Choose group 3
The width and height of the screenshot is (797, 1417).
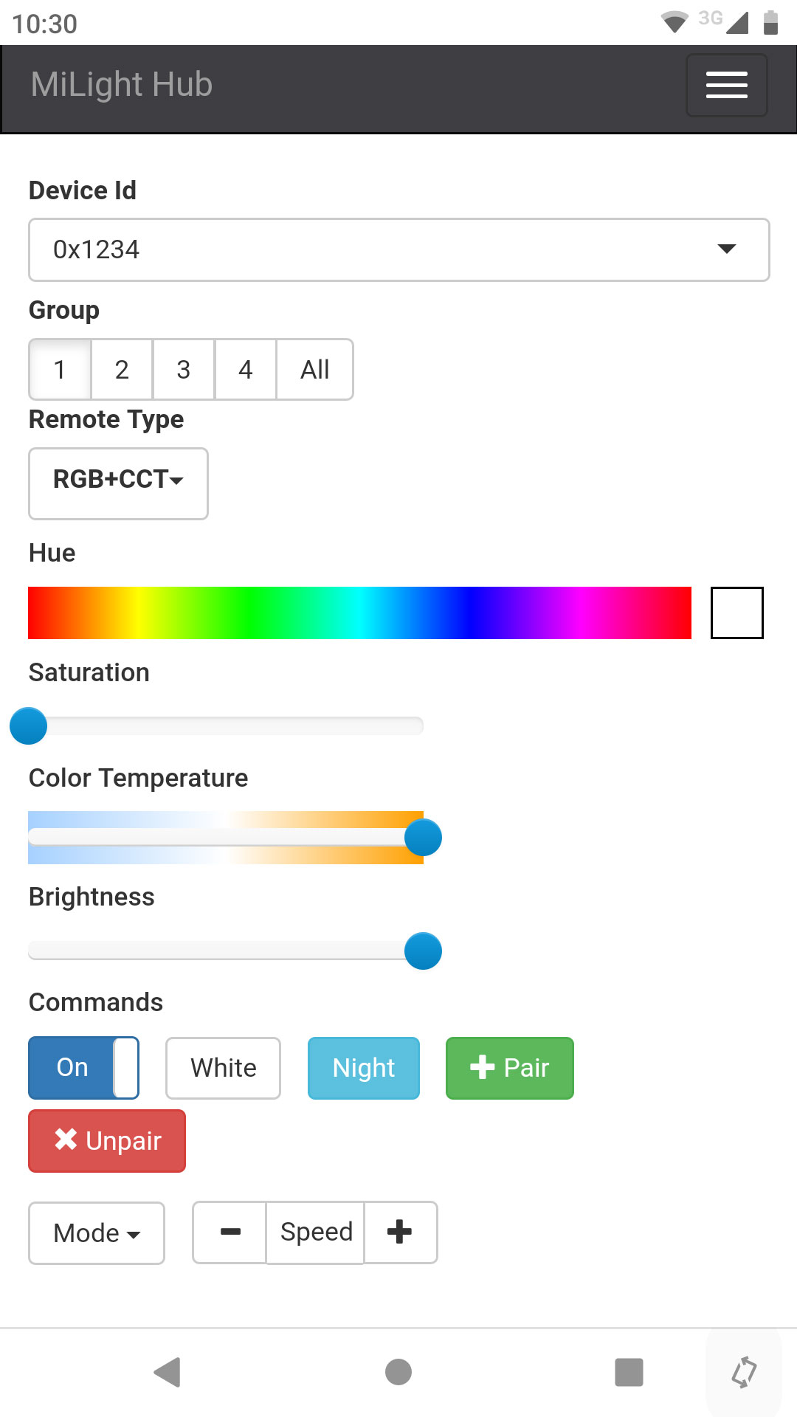(184, 370)
